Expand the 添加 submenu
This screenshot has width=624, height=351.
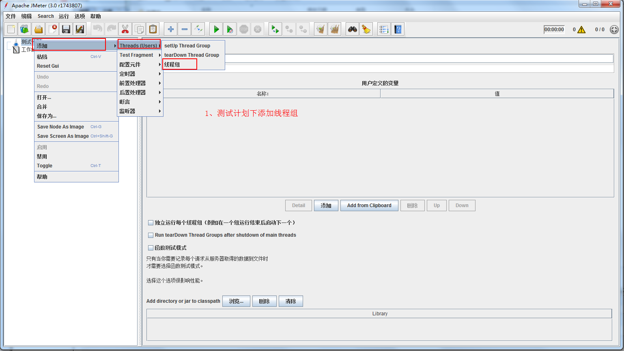[76, 46]
